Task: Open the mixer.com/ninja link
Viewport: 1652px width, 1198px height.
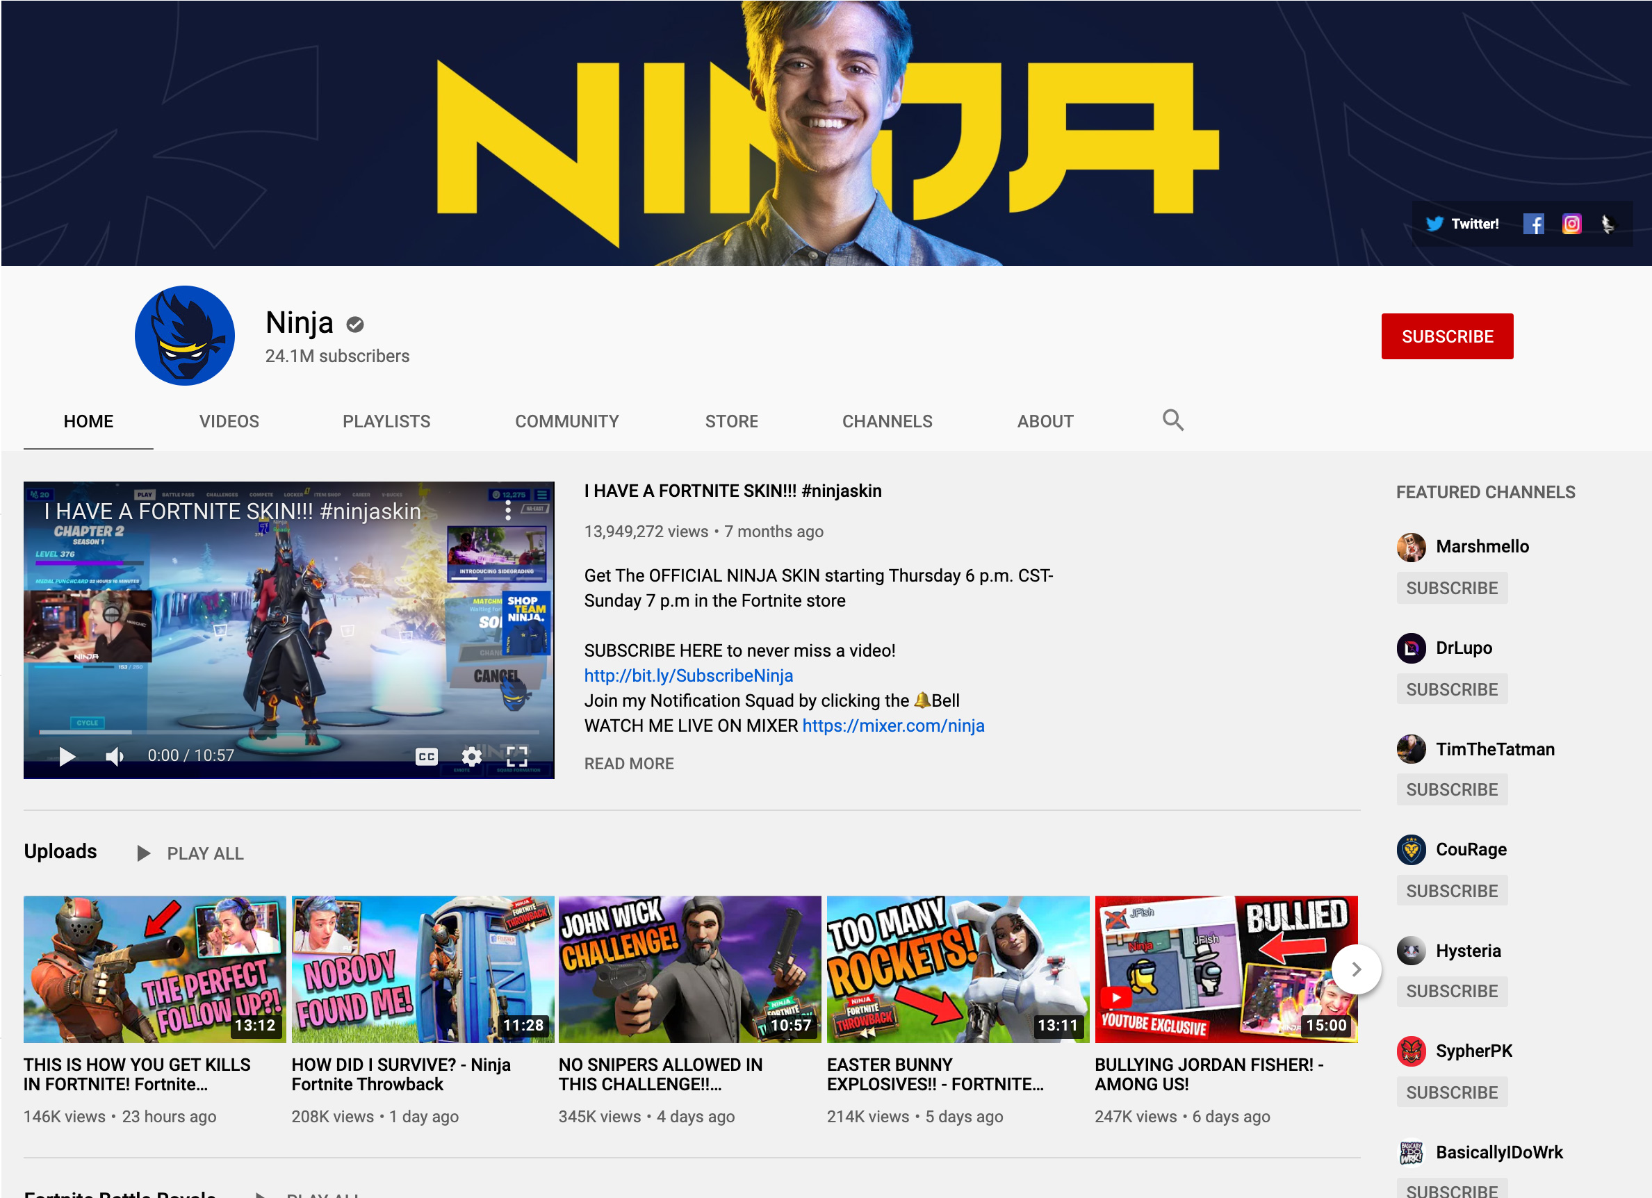Action: pos(893,725)
